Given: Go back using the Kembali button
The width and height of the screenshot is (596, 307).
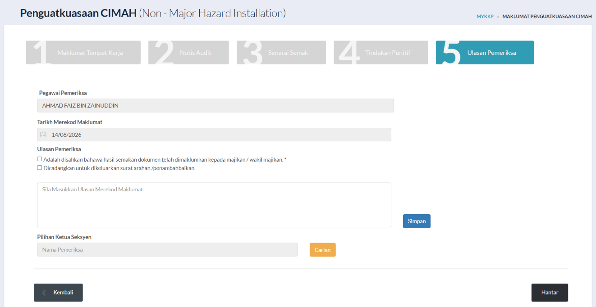Looking at the screenshot, I should (58, 293).
